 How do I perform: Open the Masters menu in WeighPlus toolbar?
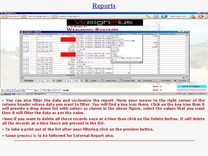13,16
